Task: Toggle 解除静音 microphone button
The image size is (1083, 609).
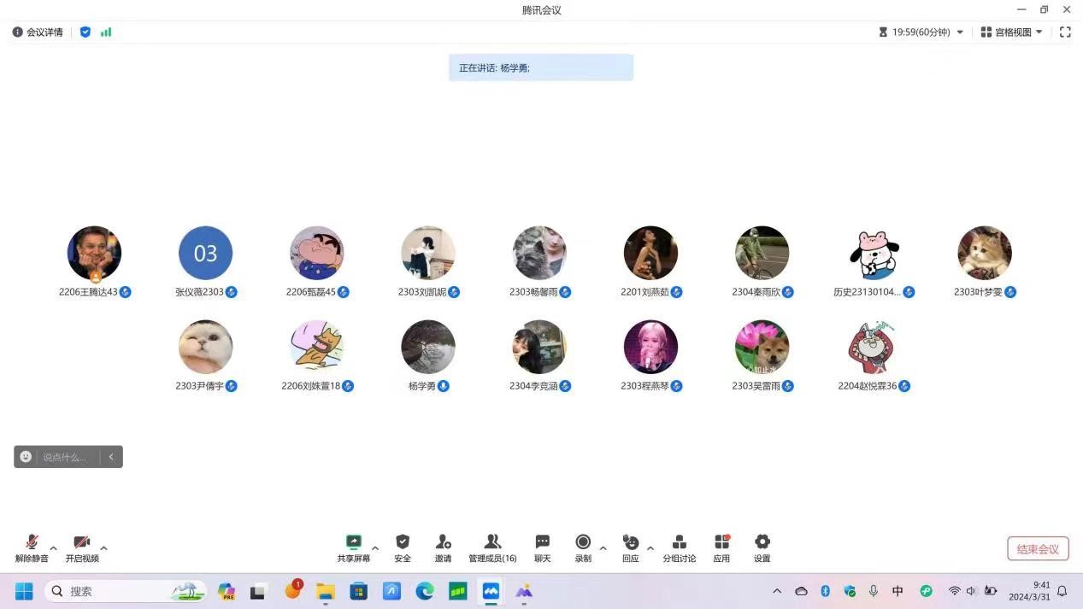Action: click(32, 542)
